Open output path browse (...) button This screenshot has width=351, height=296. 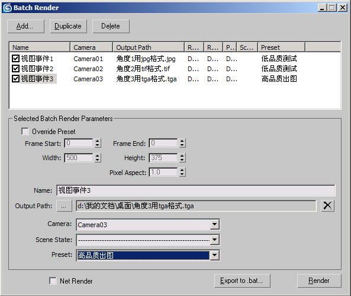point(64,206)
